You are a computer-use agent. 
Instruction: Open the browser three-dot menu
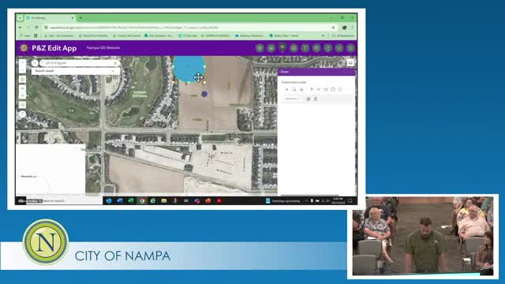(x=353, y=28)
